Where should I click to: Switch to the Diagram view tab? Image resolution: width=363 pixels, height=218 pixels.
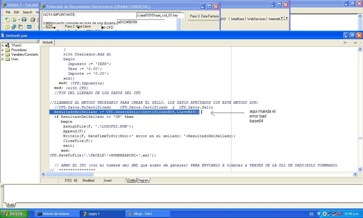point(143,180)
